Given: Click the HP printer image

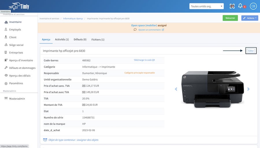Looking at the screenshot, I should [212, 89].
